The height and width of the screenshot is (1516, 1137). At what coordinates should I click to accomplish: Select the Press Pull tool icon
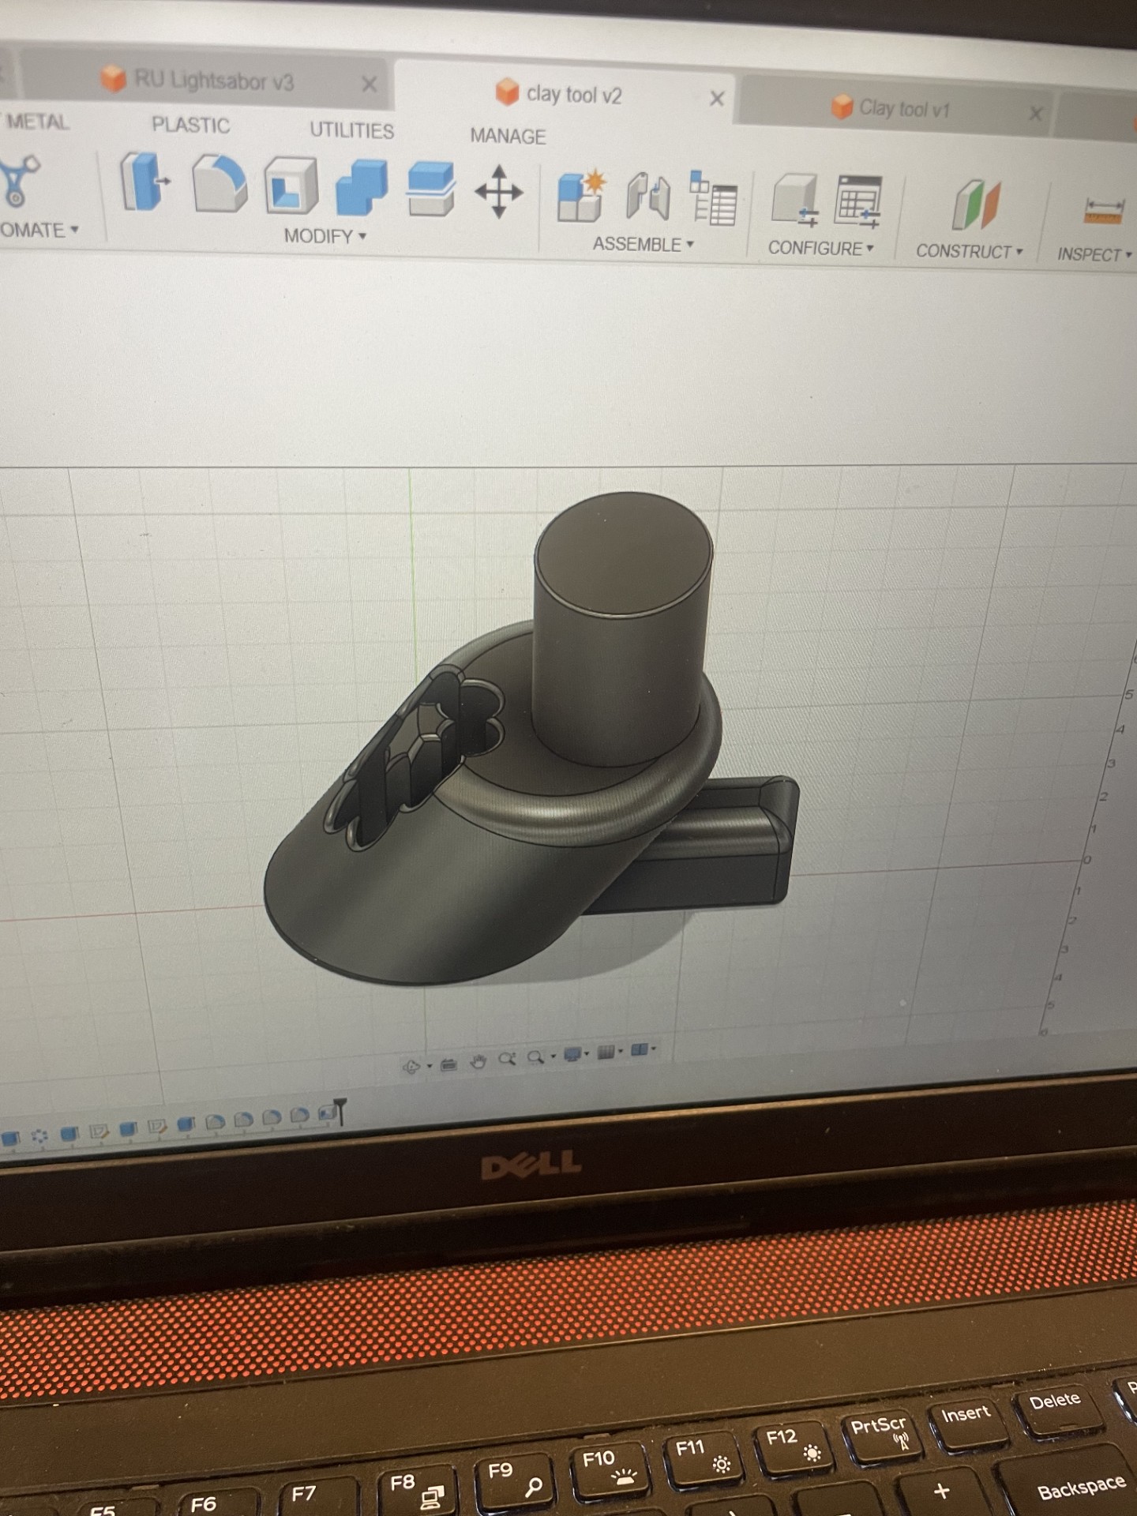144,182
